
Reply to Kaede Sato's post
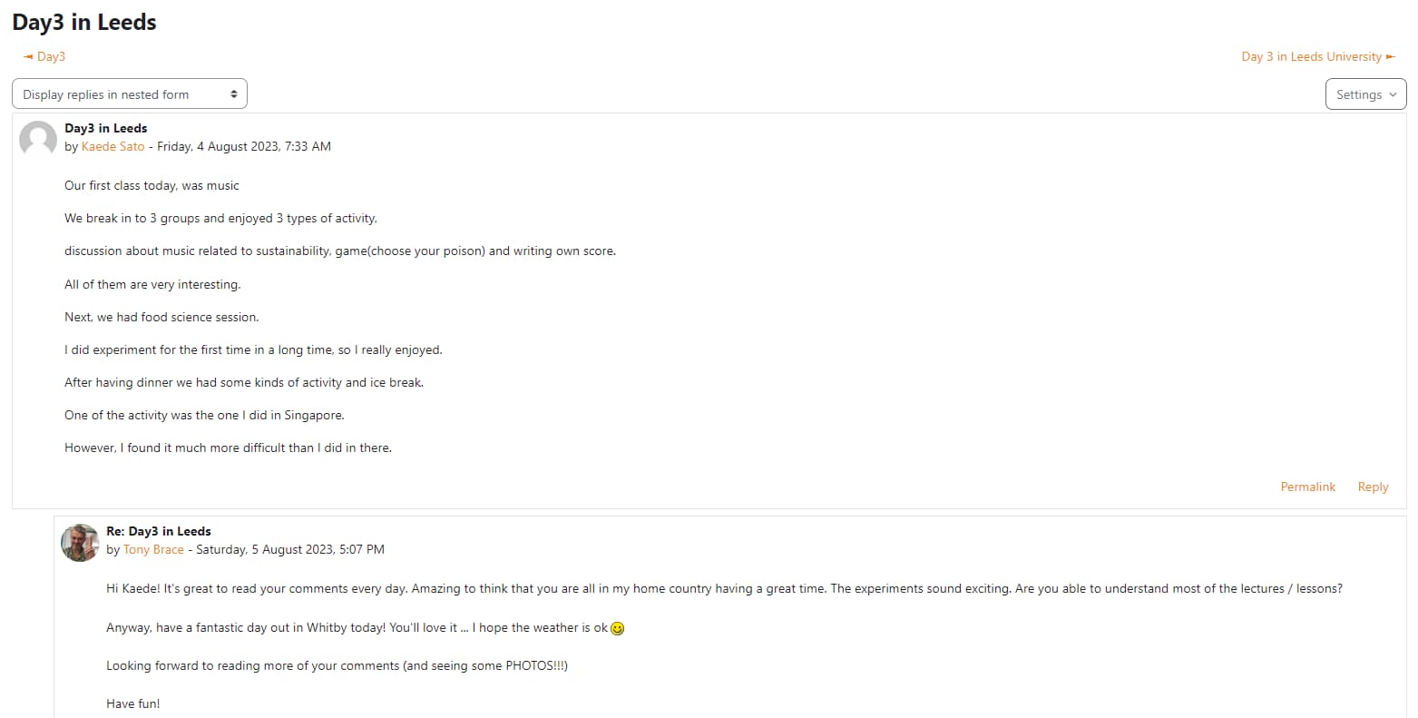point(1373,487)
